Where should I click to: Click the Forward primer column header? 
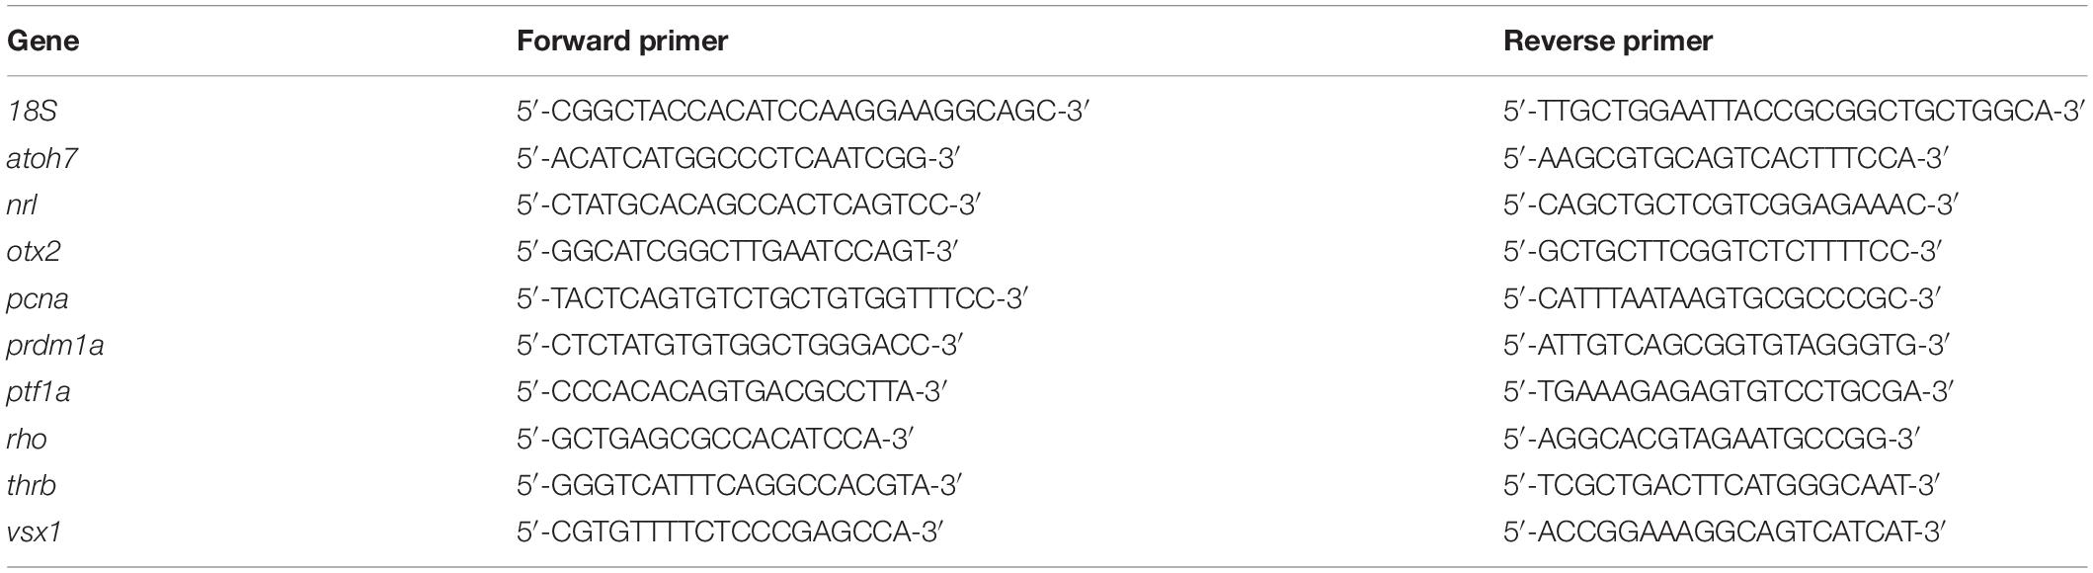622,41
